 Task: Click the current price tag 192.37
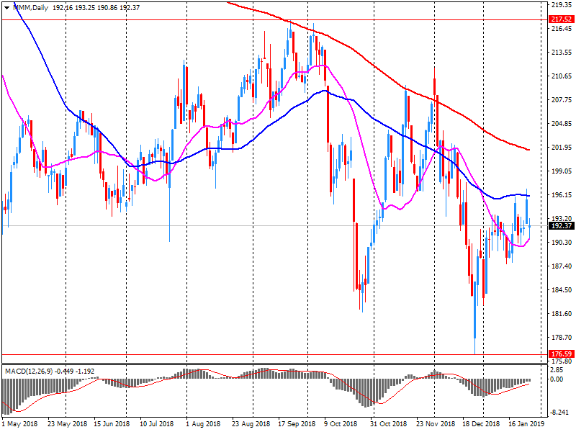561,225
